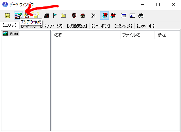The width and height of the screenshot is (181, 132).
Task: Click the yellow notepad summary icon
Action: (7, 16)
